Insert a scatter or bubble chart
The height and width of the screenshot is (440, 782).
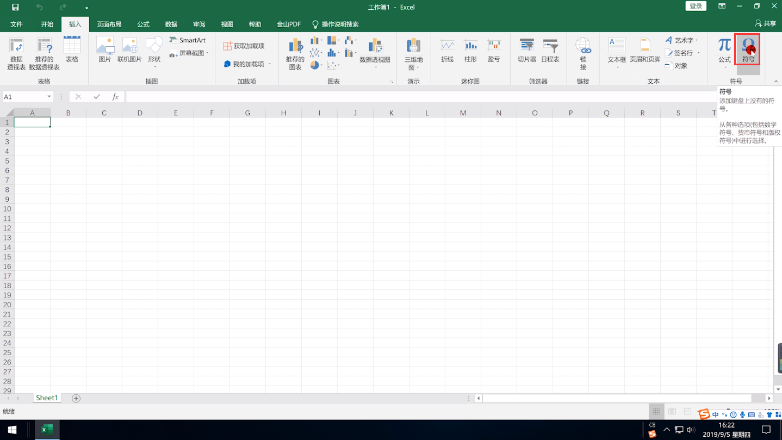click(x=333, y=65)
